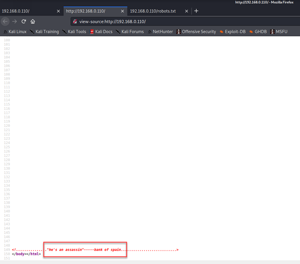Reload the current page

pos(24,21)
